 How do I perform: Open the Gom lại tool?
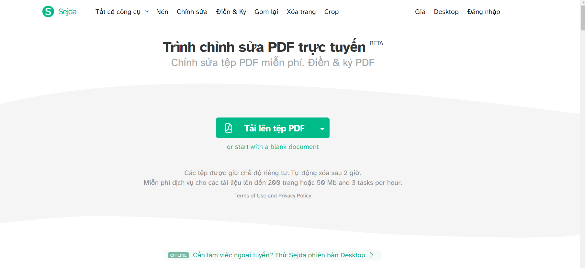tap(266, 12)
